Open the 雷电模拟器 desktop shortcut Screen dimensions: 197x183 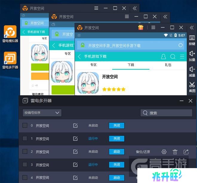coord(10,34)
